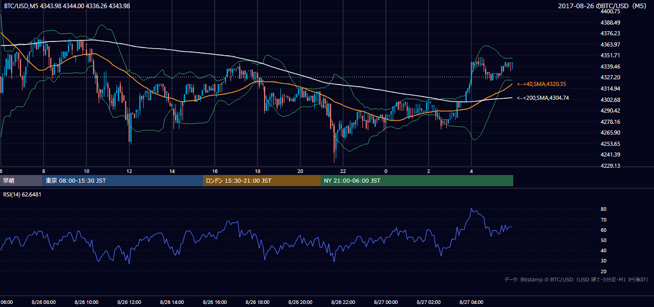Click the 東京 08:00-15:30 JST session bar

click(123, 181)
